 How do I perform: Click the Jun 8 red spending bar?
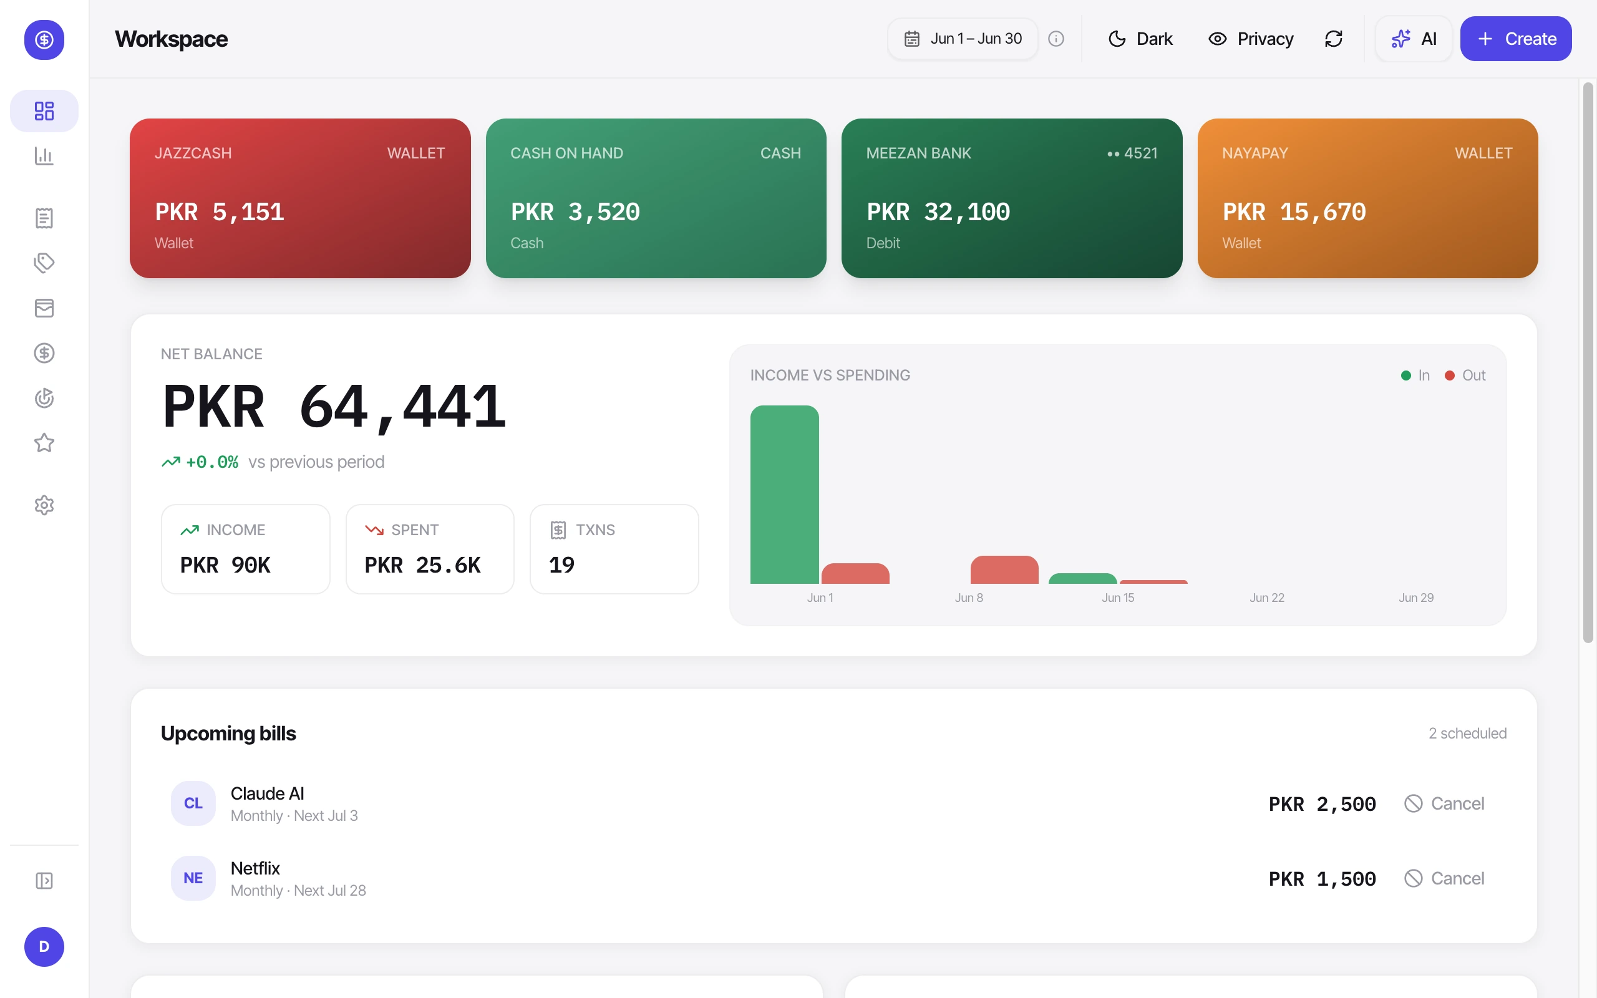coord(1004,570)
